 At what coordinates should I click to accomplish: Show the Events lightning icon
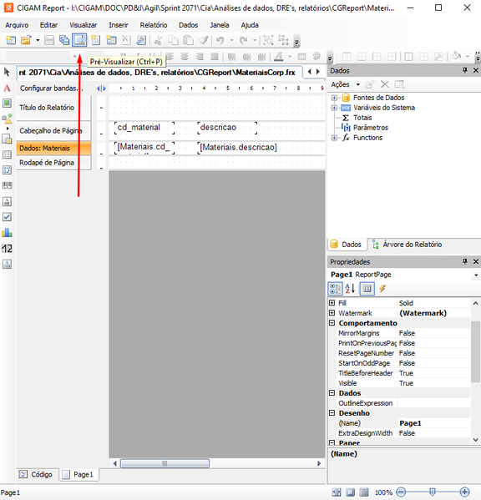(x=382, y=289)
